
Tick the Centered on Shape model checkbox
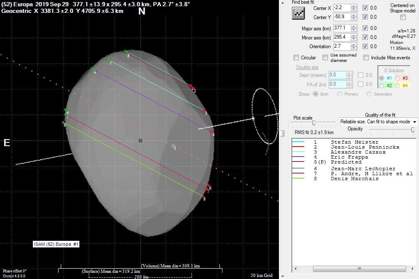coord(402,17)
